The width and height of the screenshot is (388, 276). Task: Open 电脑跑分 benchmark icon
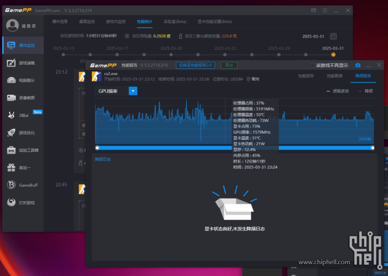(x=11, y=80)
